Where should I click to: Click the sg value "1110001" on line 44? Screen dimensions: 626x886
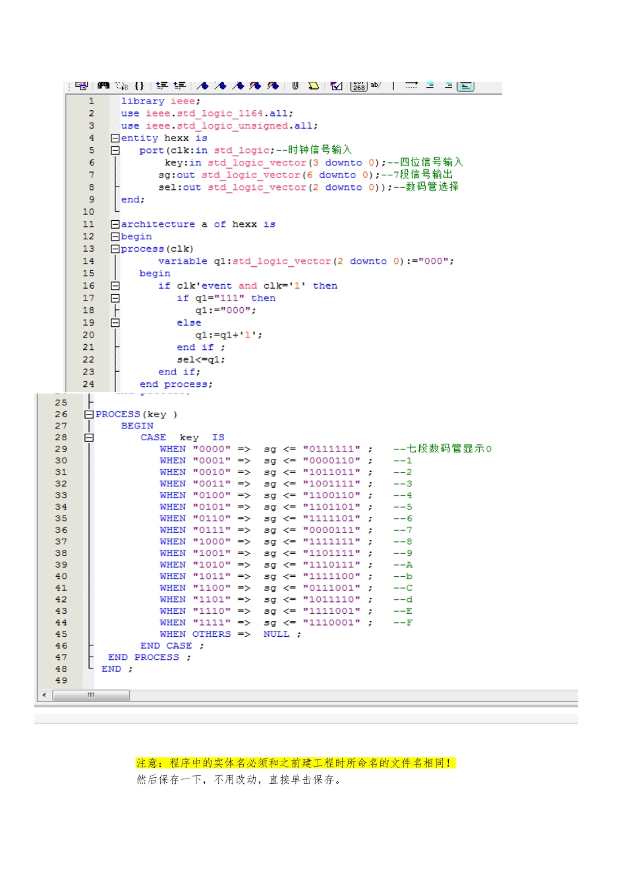point(331,622)
